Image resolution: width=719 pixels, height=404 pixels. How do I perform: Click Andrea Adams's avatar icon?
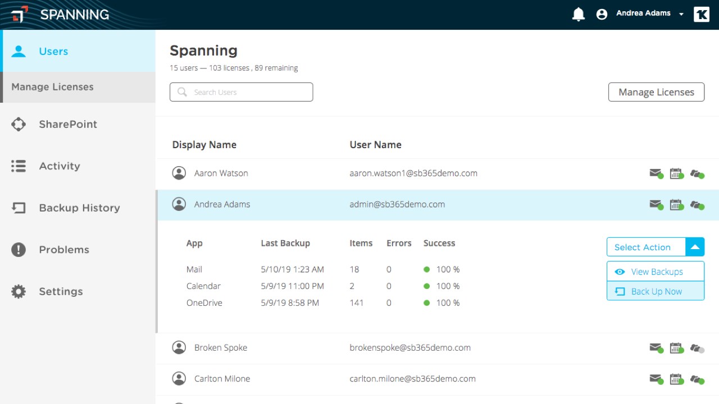coord(179,204)
